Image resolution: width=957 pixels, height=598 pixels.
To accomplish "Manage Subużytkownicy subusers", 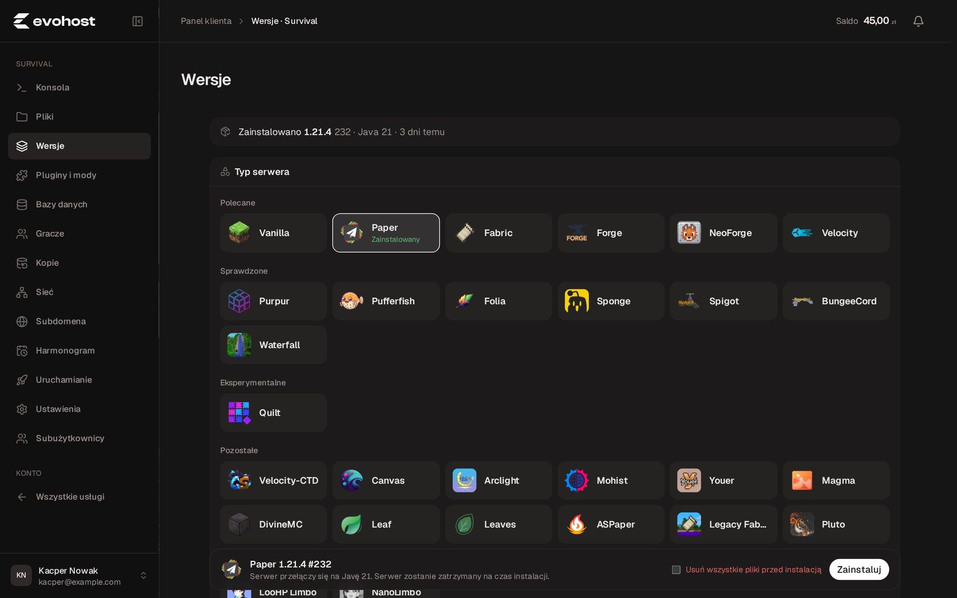I will (x=79, y=439).
